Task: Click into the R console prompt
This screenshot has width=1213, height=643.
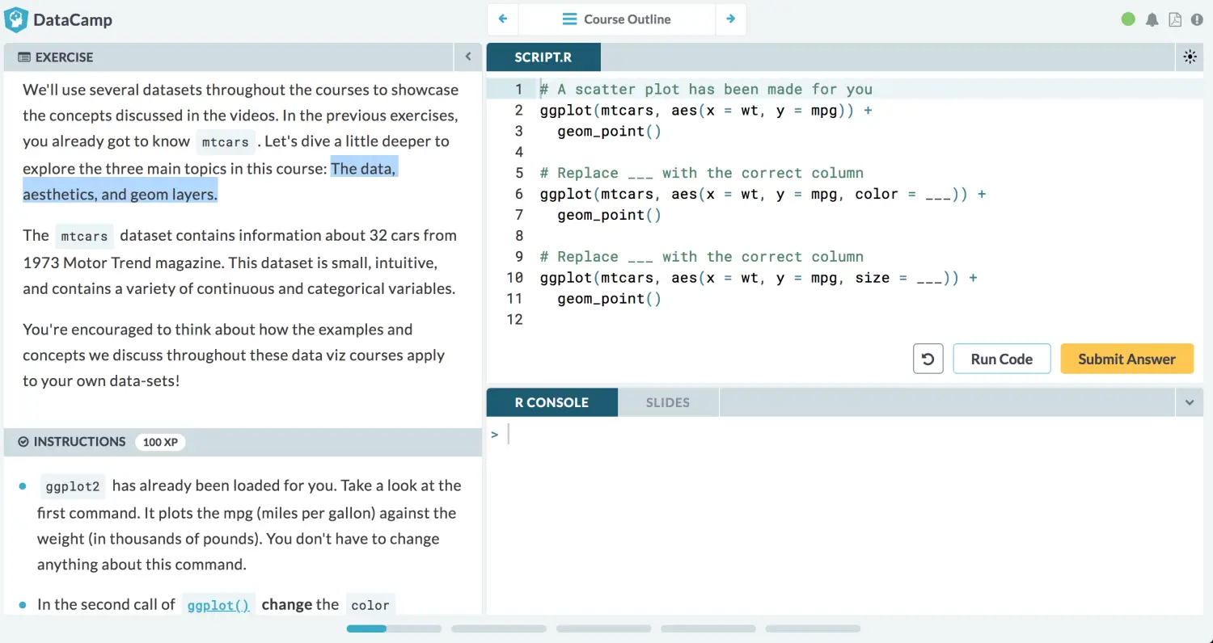Action: [845, 435]
